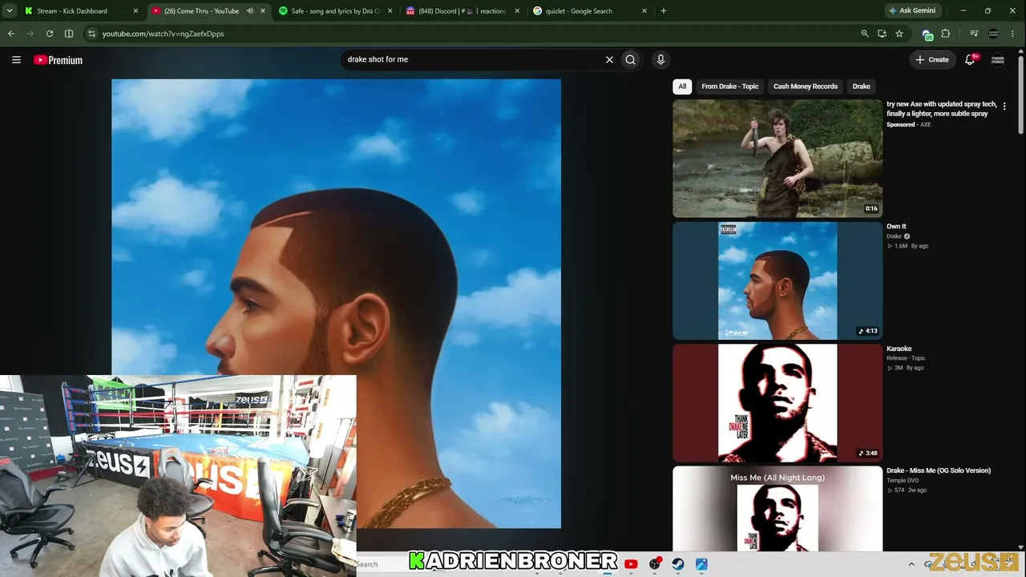Open the Extensions puzzle menu

pos(946,34)
